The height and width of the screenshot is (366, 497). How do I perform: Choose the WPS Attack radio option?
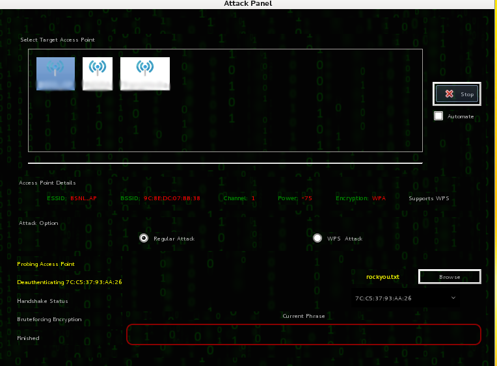[x=317, y=238]
